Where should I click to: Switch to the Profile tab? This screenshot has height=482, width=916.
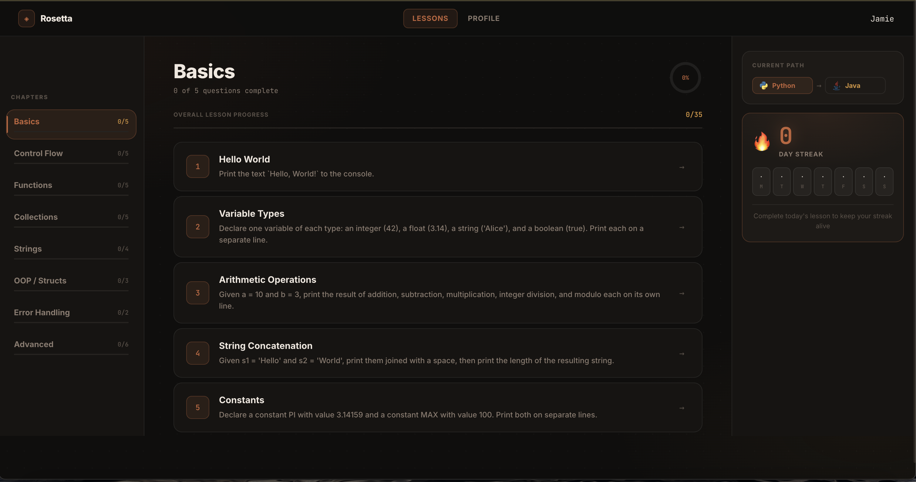pos(483,18)
